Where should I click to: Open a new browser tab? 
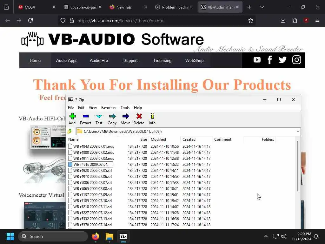tap(249, 7)
